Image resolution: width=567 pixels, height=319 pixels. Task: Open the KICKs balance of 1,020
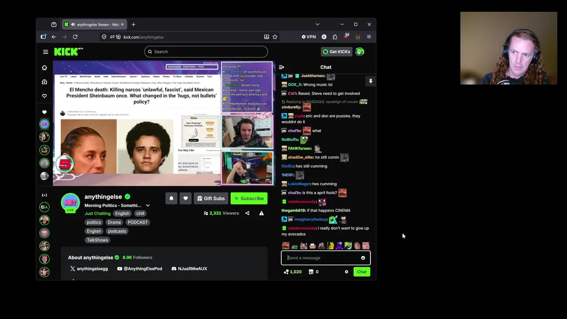tap(292, 272)
